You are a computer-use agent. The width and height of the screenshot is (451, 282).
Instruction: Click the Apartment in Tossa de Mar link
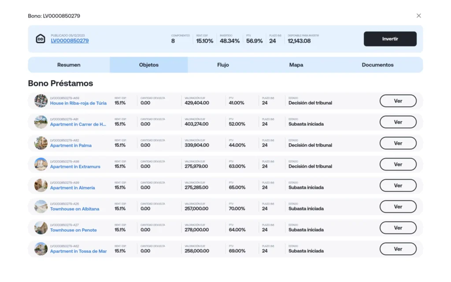(78, 251)
